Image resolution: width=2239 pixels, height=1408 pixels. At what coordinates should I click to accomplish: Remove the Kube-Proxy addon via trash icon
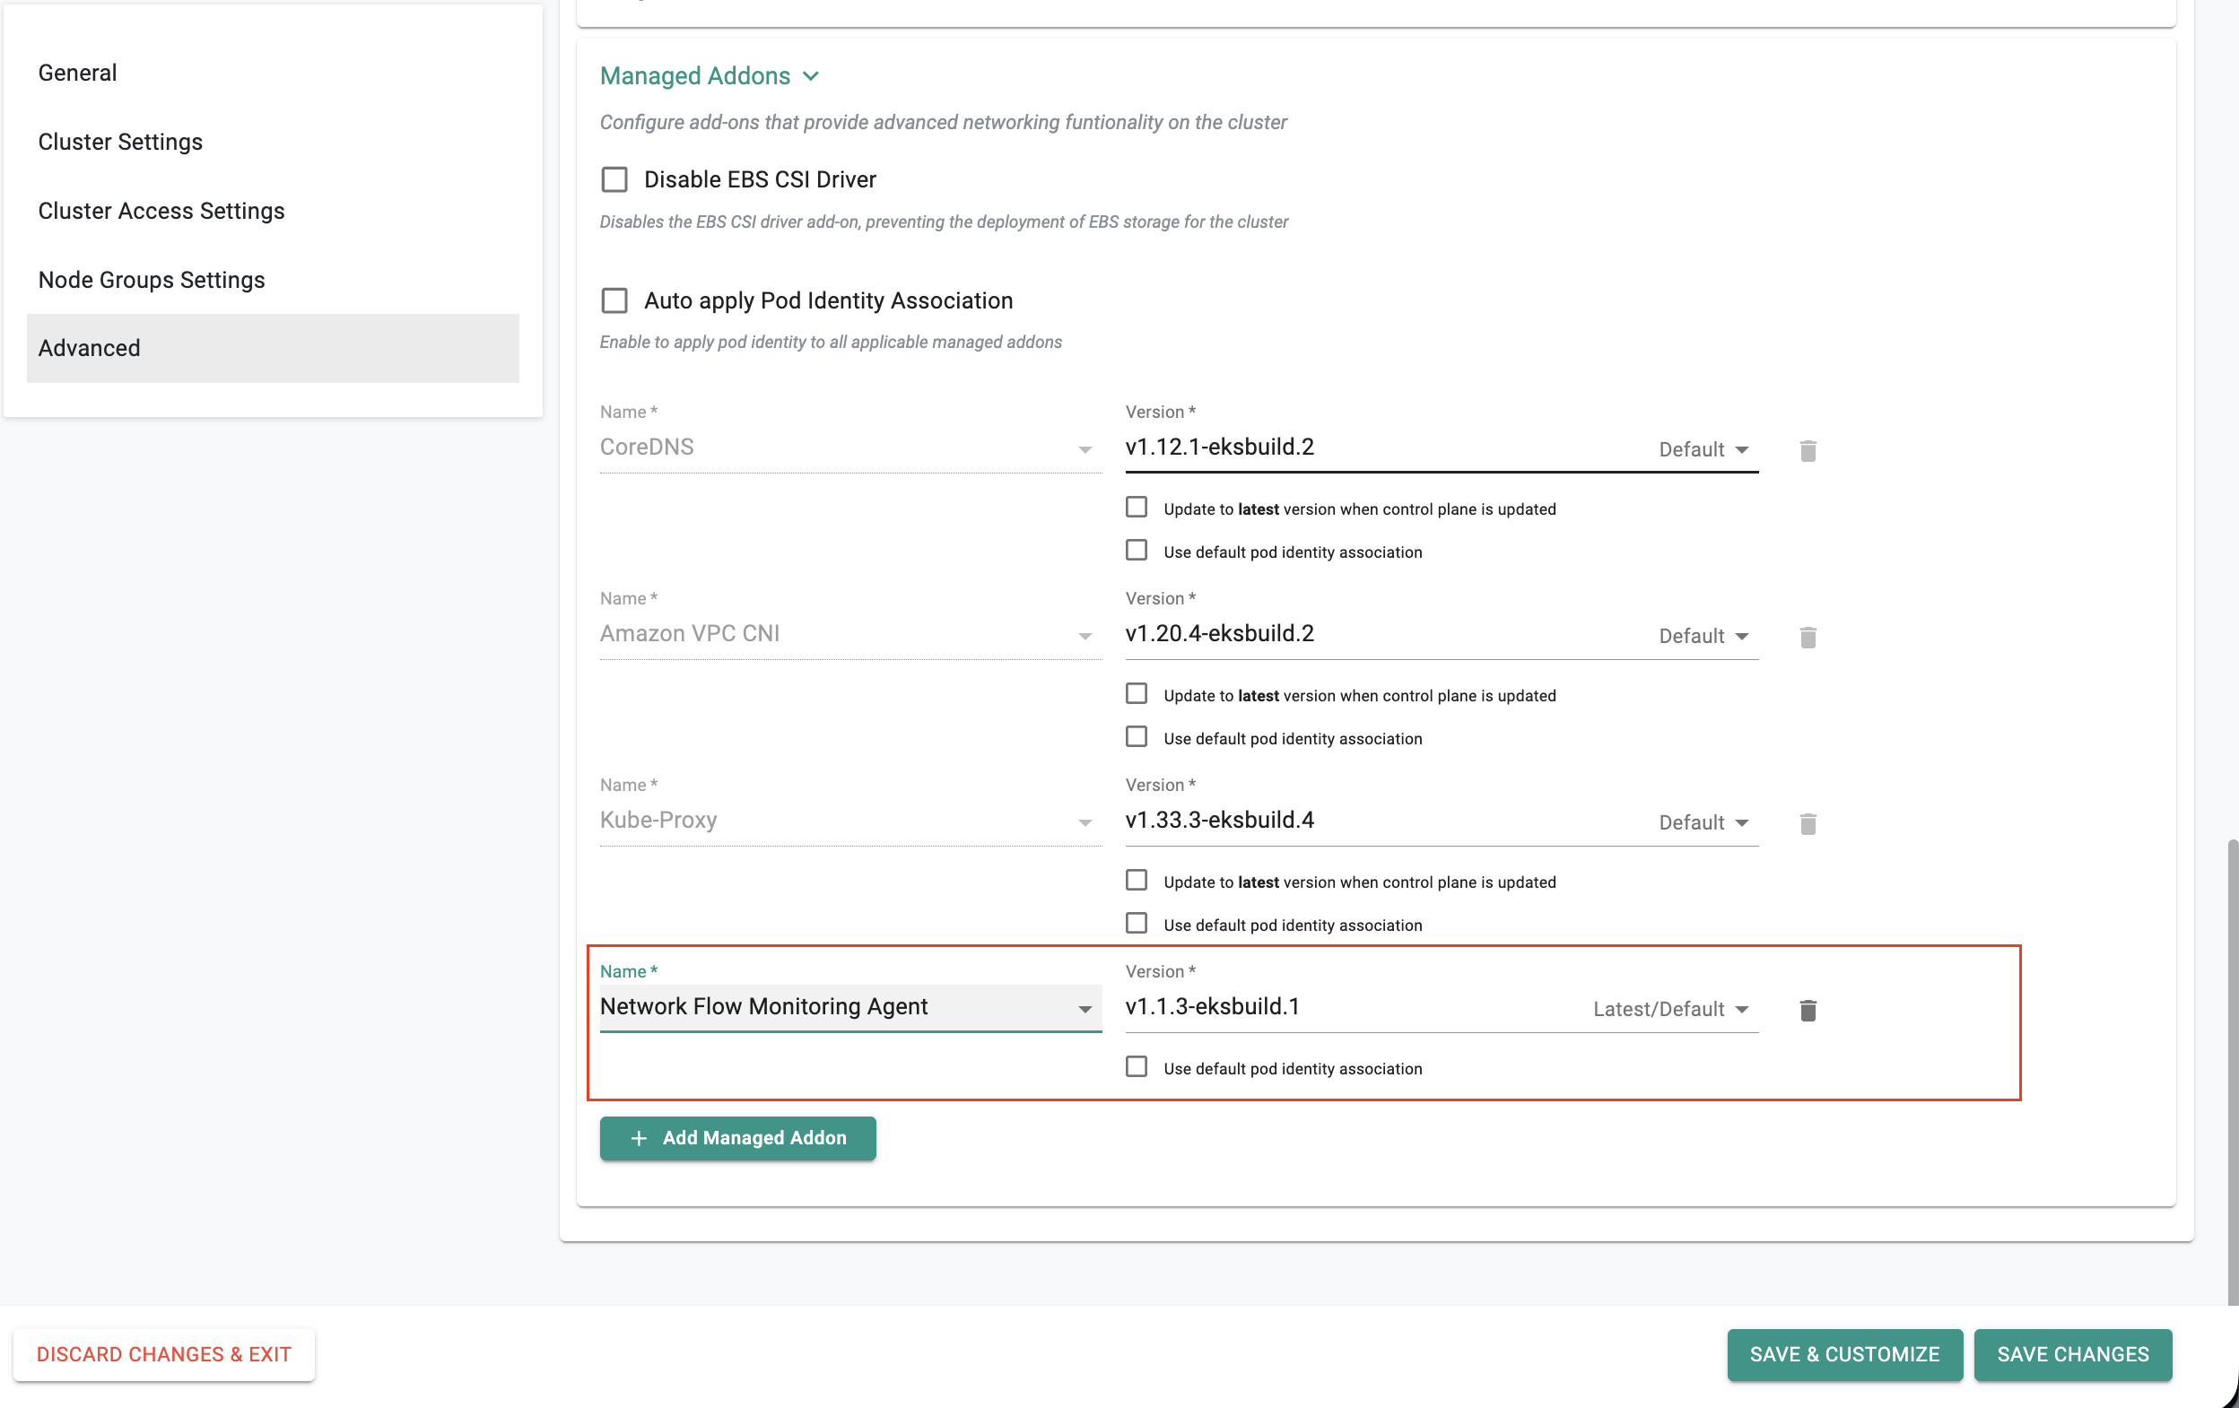coord(1807,823)
